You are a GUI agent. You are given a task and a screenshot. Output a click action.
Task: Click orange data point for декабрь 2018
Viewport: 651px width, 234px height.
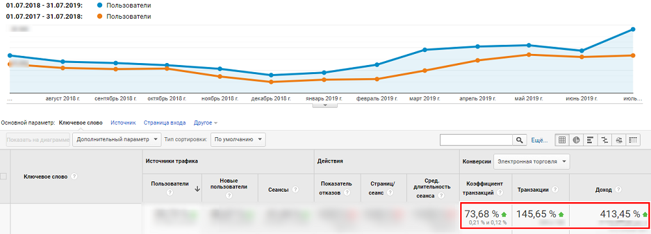[x=271, y=82]
